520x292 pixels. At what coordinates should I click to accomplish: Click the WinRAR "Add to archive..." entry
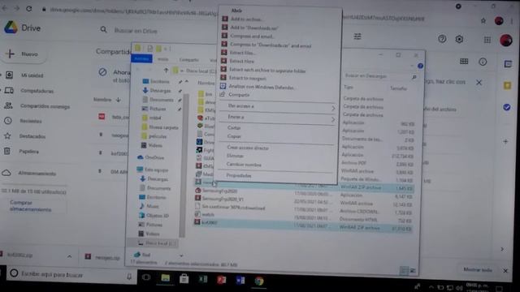246,19
